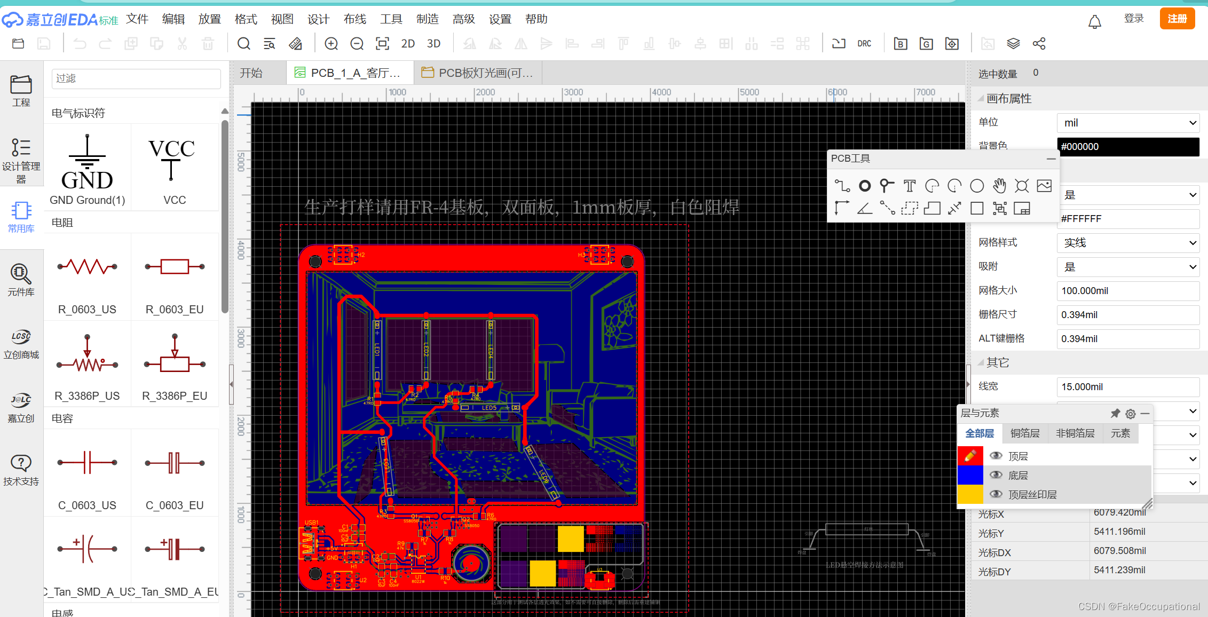The image size is (1208, 617).
Task: Collapse the 画布属性 section
Action: pyautogui.click(x=981, y=99)
